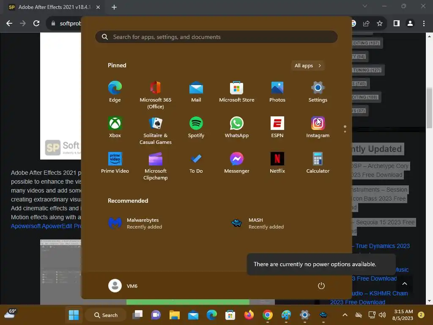The height and width of the screenshot is (325, 433).
Task: Open Instagram
Action: click(318, 127)
